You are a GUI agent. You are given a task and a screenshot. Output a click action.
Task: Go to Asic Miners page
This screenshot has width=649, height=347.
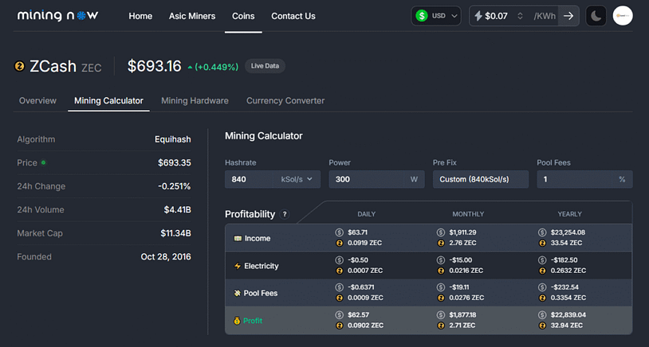click(x=192, y=16)
